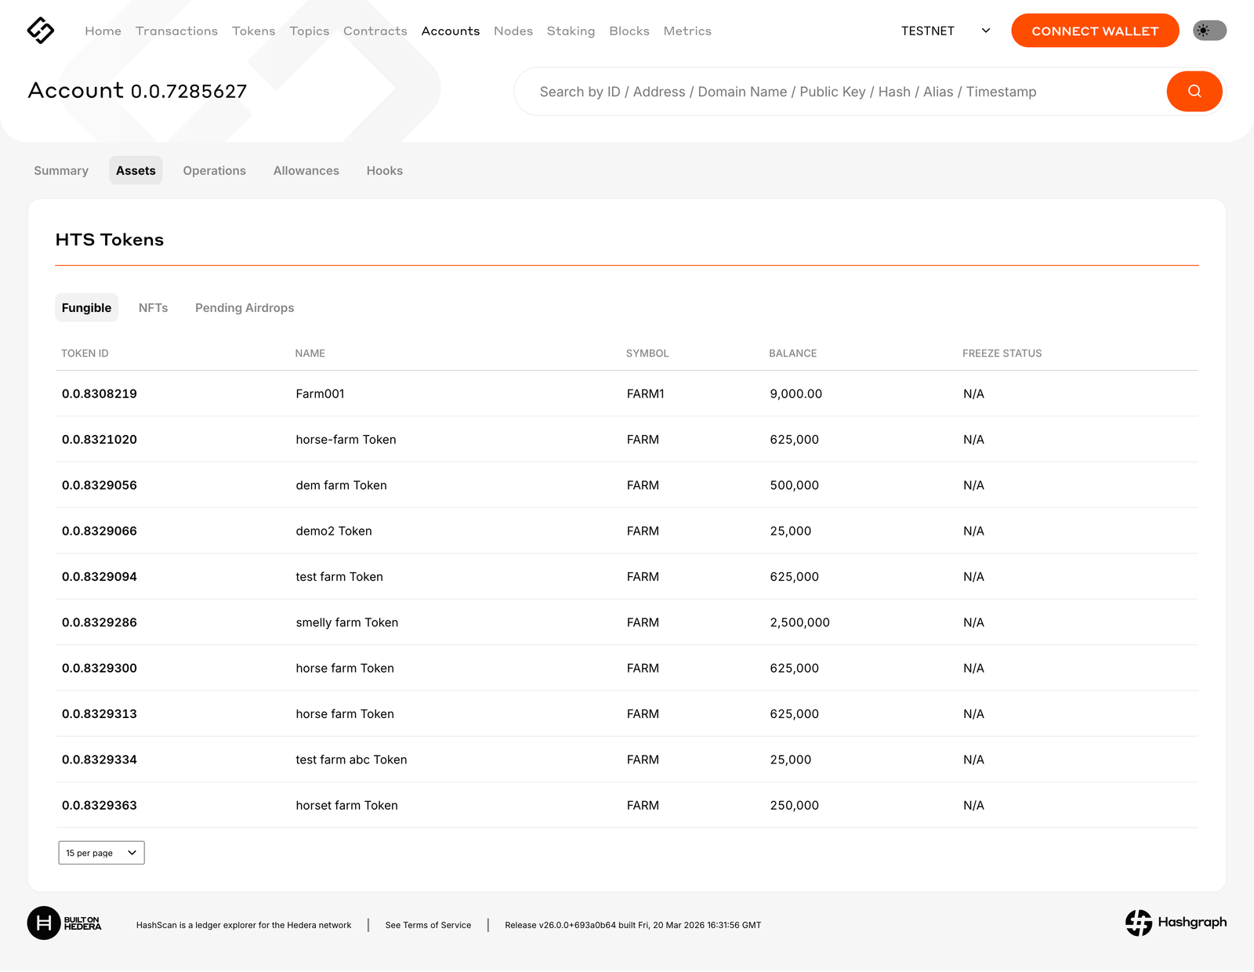Switch to the NFTs tab
Screen dimensions: 1254x972
[x=153, y=308]
